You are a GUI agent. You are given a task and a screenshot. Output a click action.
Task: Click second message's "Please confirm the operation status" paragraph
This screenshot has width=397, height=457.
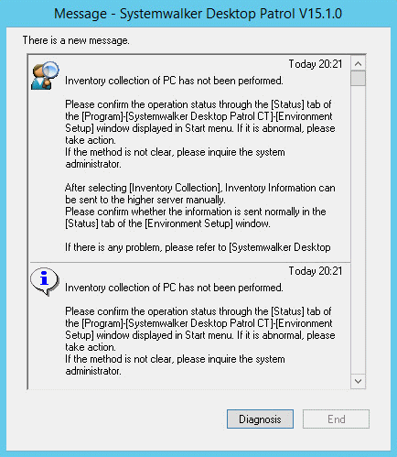tap(200, 329)
